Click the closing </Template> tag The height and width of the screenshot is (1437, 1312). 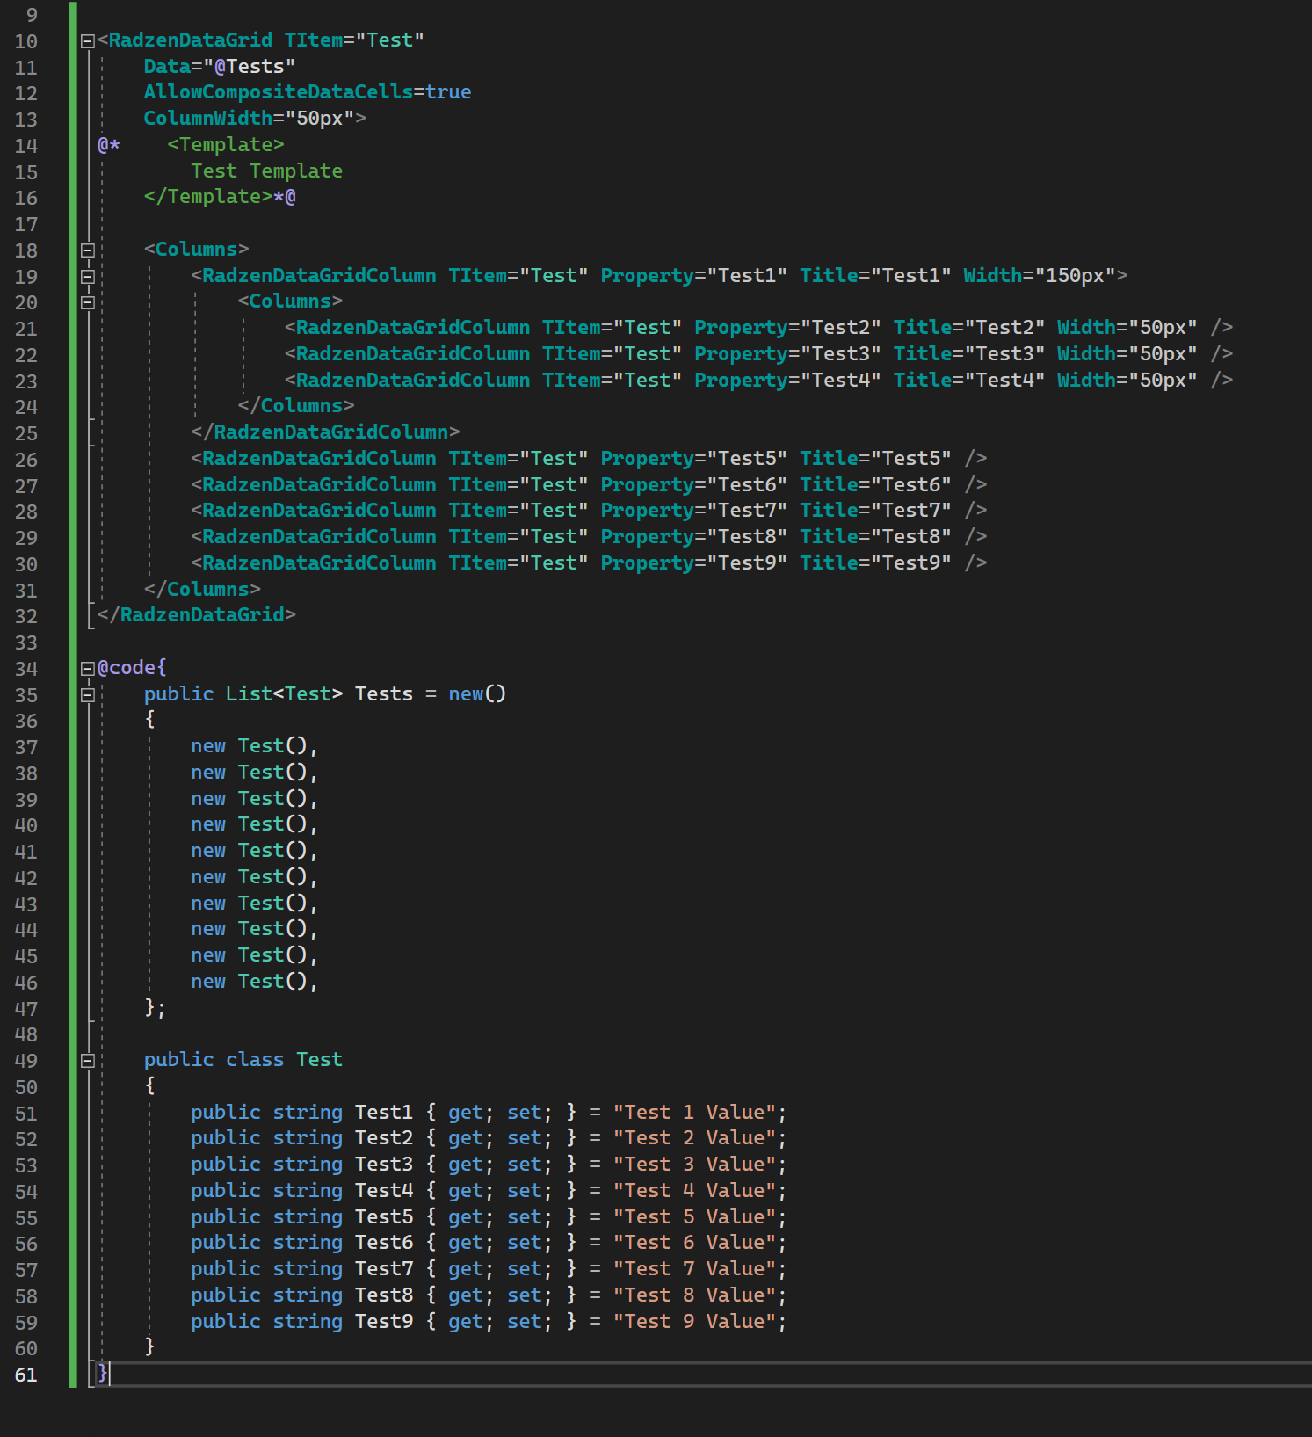208,197
